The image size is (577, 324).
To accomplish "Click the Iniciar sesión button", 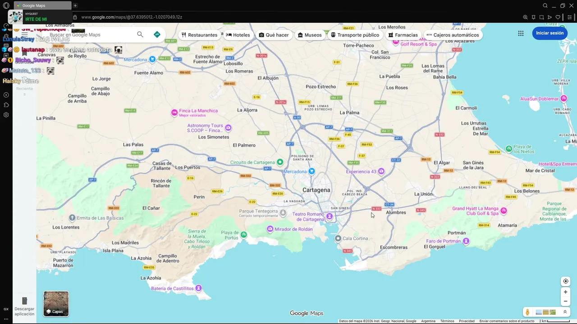I will click(550, 33).
